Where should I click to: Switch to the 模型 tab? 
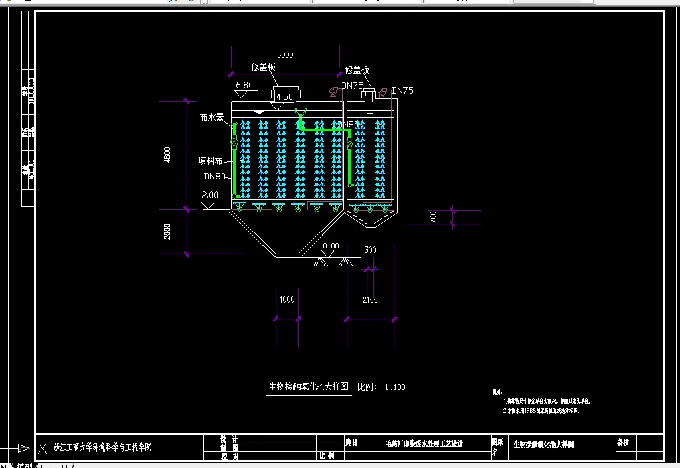point(24,465)
